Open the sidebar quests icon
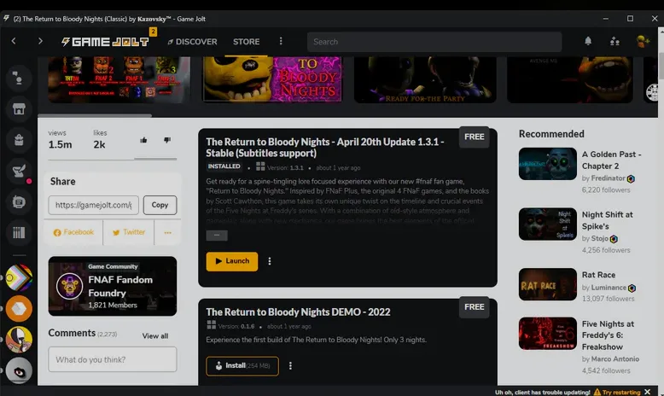This screenshot has height=396, width=664. click(x=19, y=202)
